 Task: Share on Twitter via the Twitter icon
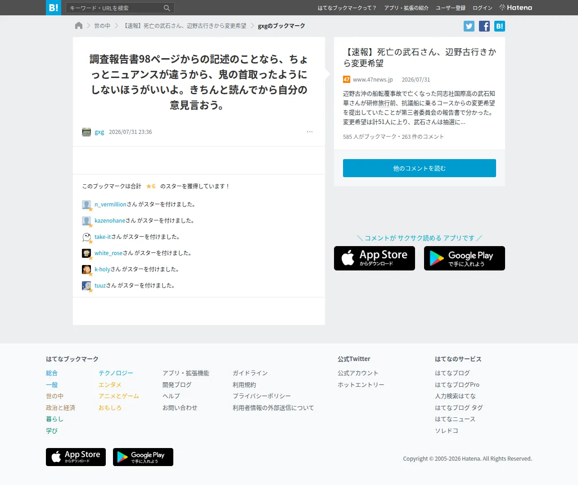[469, 26]
